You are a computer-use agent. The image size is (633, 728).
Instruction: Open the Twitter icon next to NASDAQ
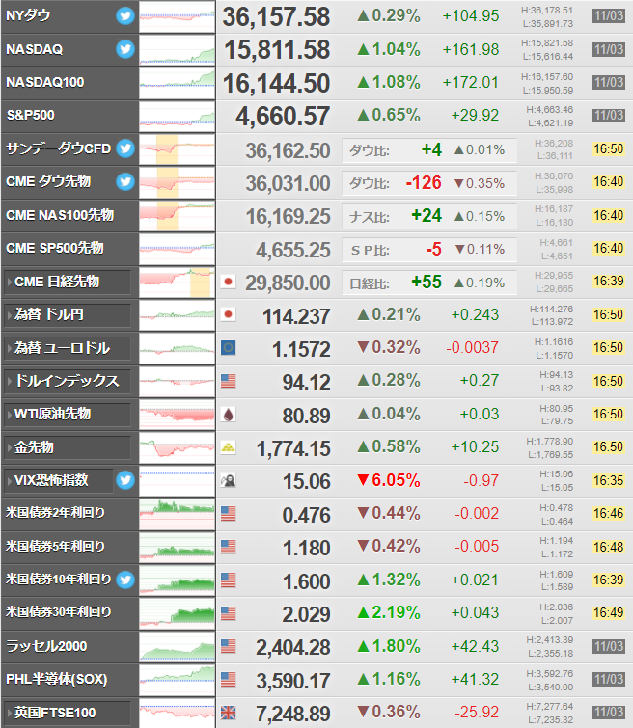[125, 49]
